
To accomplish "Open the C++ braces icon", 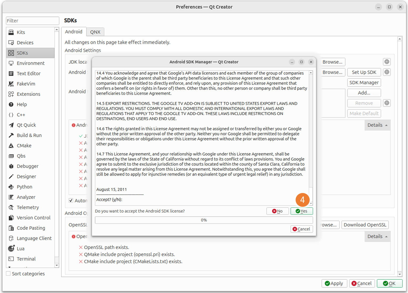I will coord(11,115).
